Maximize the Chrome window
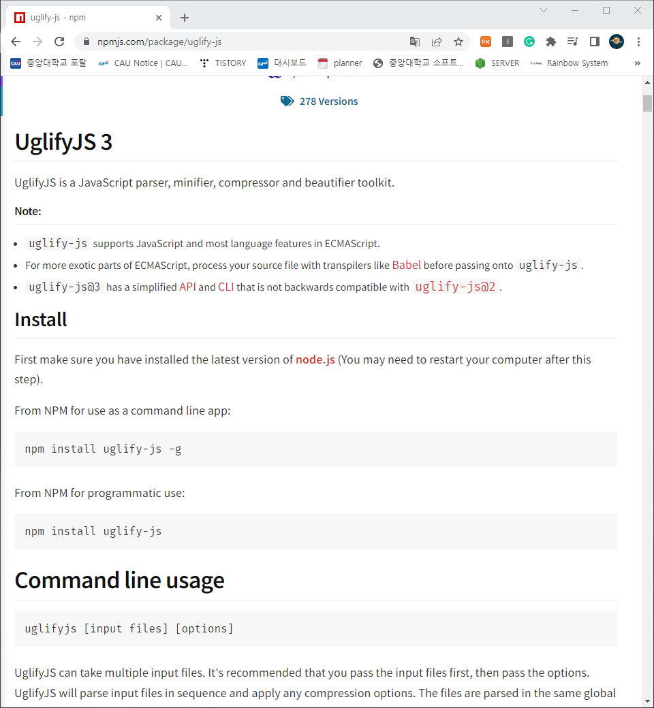This screenshot has height=708, width=654. pos(606,10)
